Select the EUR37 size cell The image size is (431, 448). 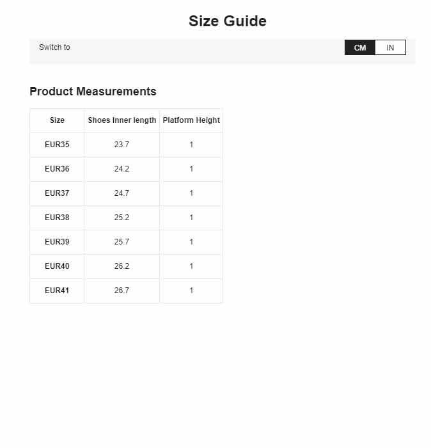(57, 193)
